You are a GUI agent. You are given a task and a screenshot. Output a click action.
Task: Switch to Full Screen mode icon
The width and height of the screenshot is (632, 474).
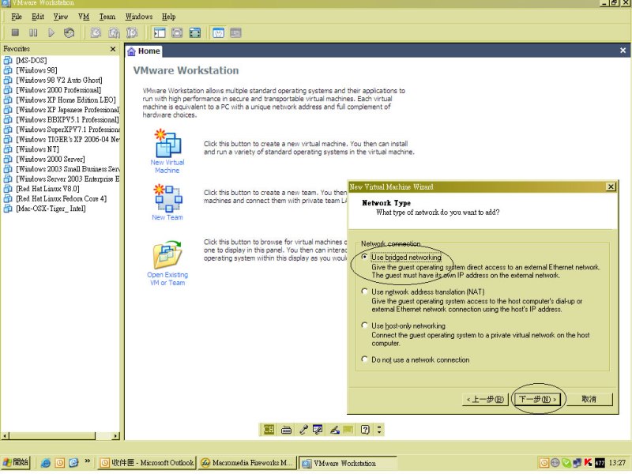coord(195,32)
